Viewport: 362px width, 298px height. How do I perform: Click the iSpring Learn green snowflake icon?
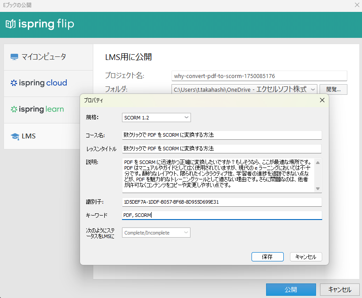coord(14,109)
